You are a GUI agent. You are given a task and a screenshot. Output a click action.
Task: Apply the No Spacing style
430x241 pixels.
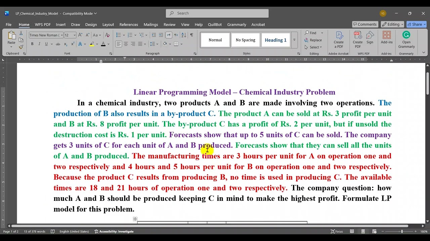[246, 40]
